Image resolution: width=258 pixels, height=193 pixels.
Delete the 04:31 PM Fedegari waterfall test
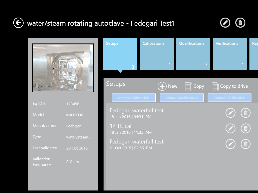click(246, 113)
